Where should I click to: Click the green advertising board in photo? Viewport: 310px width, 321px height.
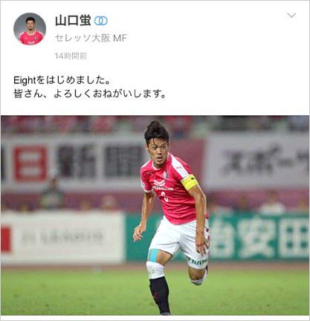(x=258, y=237)
